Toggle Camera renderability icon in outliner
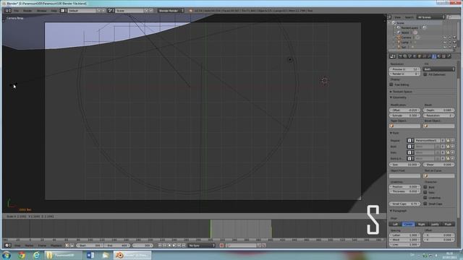The image size is (463, 260). [x=454, y=38]
